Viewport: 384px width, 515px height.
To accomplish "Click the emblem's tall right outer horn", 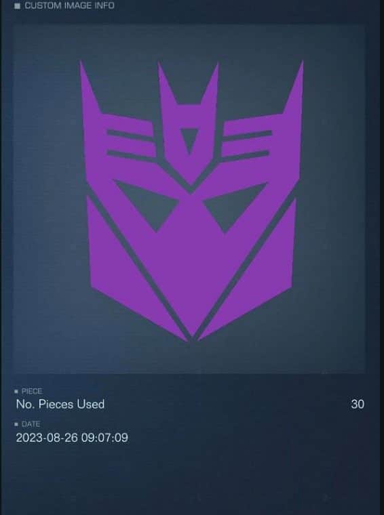I will tap(294, 87).
